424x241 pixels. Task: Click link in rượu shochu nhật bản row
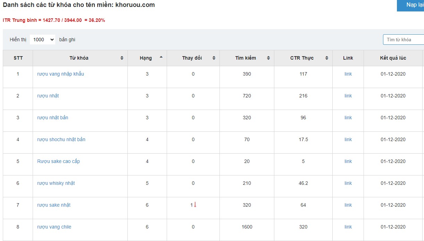[348, 139]
